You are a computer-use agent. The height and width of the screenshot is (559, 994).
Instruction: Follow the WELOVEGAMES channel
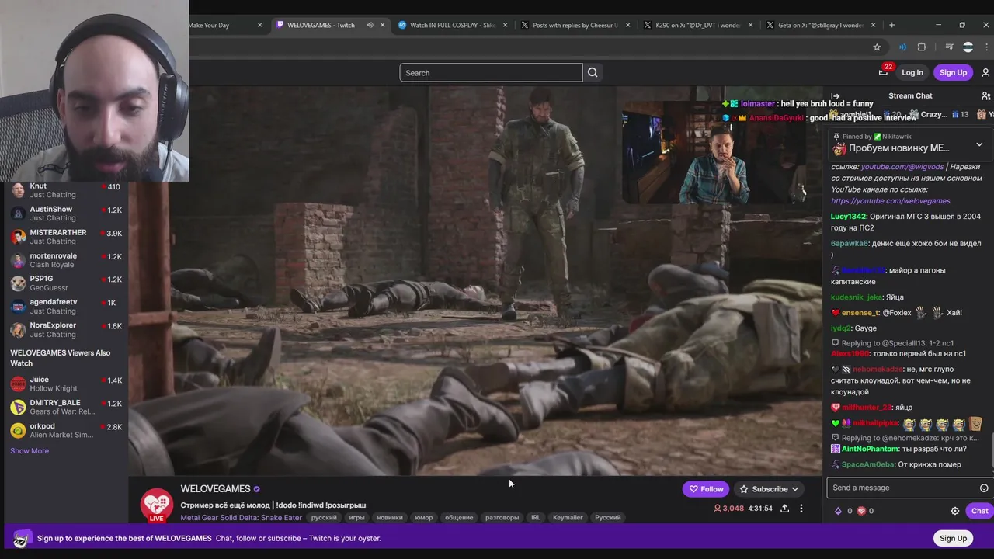point(706,489)
